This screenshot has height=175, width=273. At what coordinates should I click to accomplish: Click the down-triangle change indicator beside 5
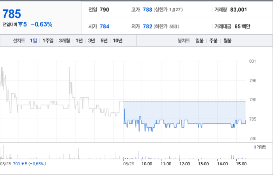pos(20,24)
